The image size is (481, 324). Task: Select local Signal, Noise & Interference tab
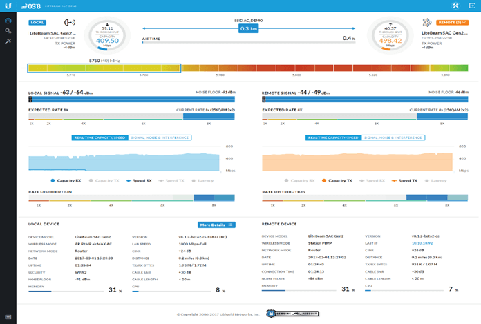coord(160,137)
